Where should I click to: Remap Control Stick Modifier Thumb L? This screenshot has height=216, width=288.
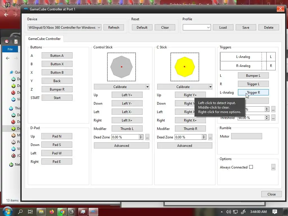click(127, 129)
